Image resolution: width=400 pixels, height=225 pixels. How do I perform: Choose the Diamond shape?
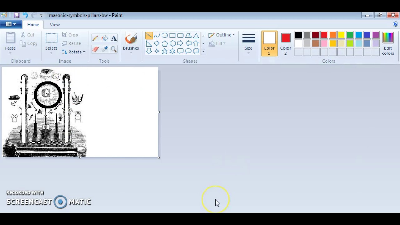(157, 43)
